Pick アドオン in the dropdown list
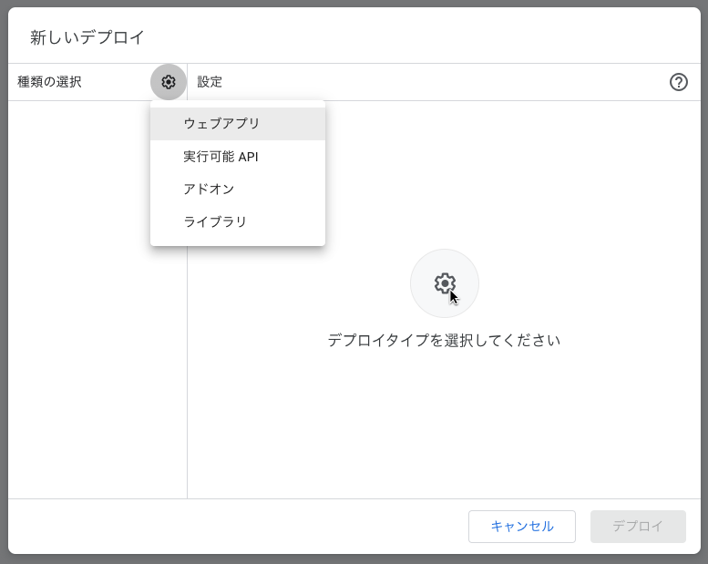This screenshot has width=708, height=564. click(x=238, y=190)
